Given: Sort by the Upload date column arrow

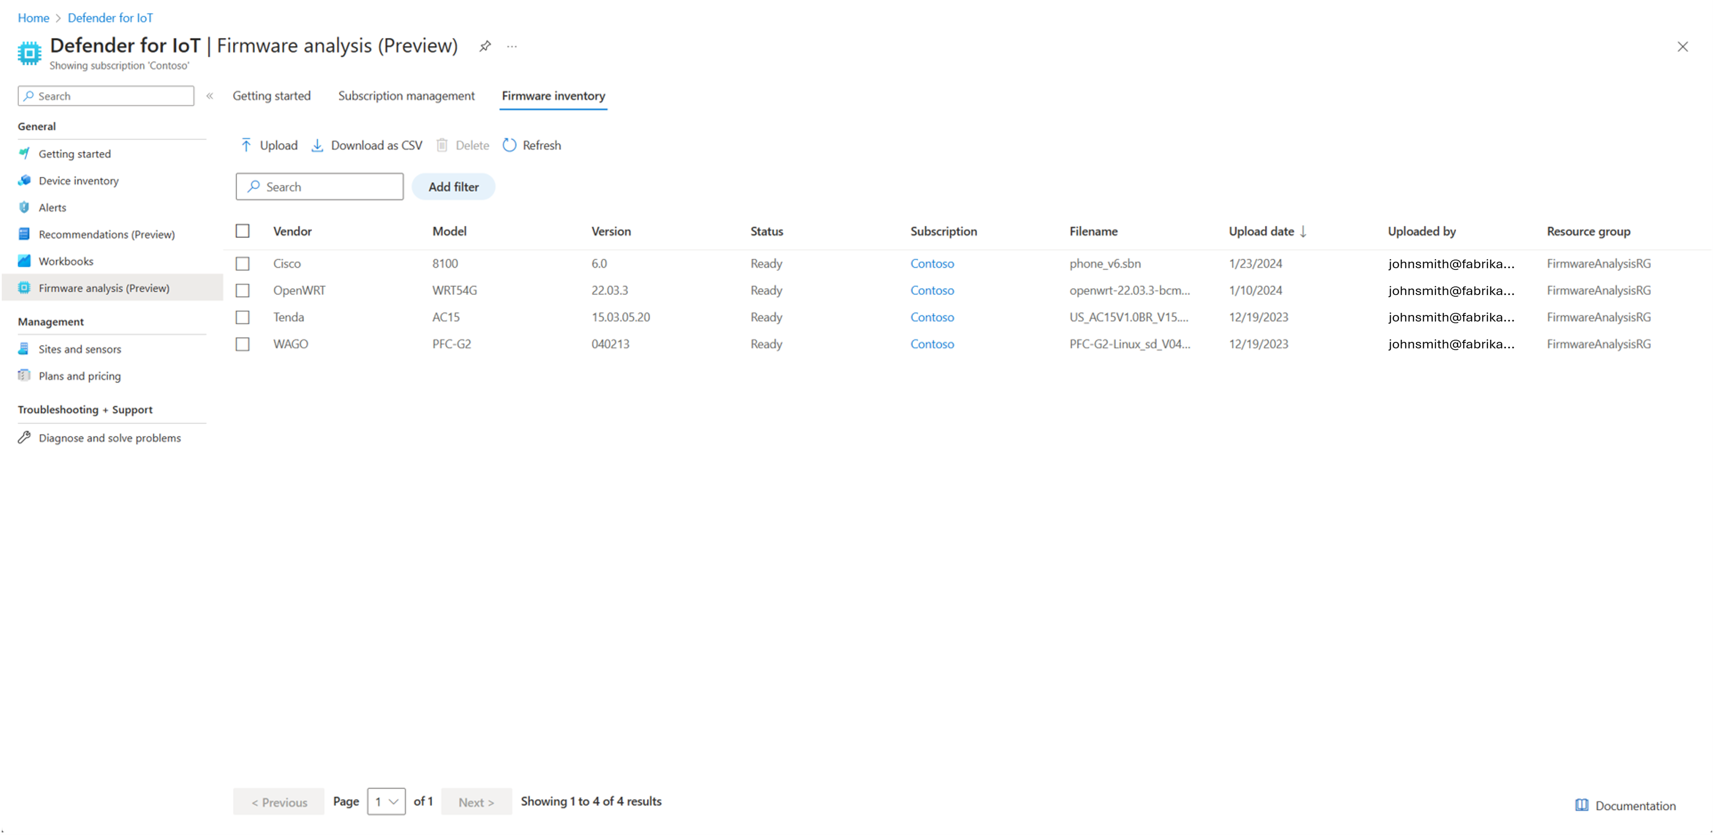Looking at the screenshot, I should [1303, 231].
